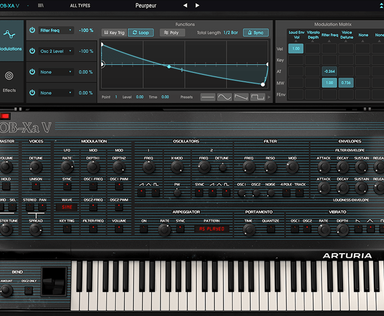
Task: Click the filter FREQ knob
Action: coord(249,167)
